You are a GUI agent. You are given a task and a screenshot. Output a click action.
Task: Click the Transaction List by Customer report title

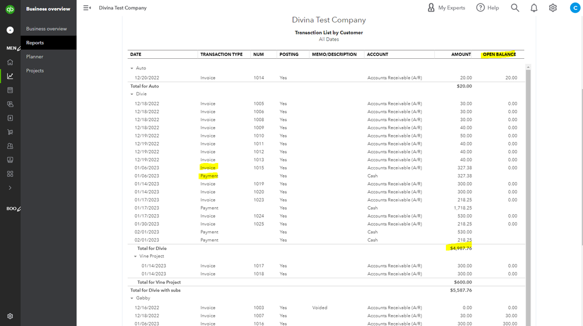click(x=329, y=33)
